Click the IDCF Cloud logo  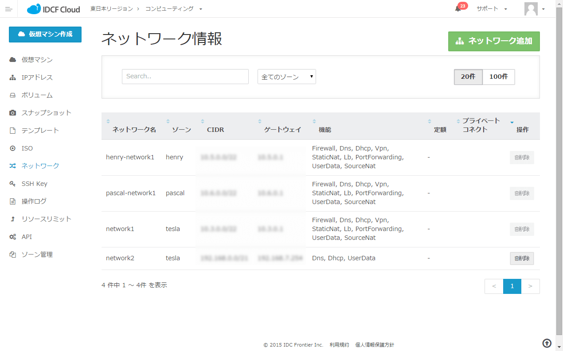tap(53, 9)
